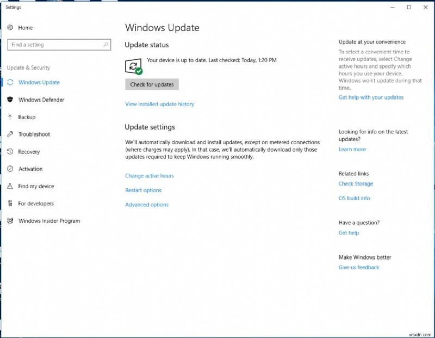The height and width of the screenshot is (338, 435).
Task: Click Get help with your updates
Action: click(x=371, y=97)
